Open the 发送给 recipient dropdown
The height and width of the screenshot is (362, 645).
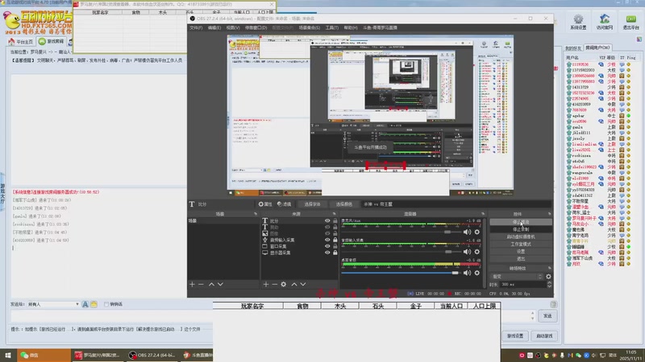(x=53, y=304)
